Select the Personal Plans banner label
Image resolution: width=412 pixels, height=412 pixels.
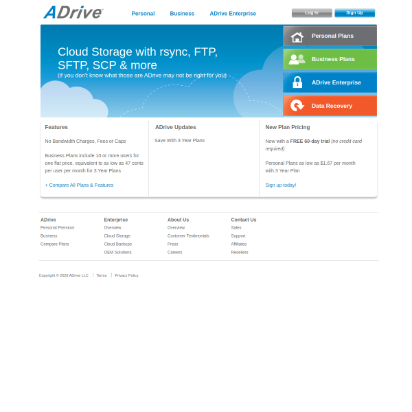tap(332, 36)
